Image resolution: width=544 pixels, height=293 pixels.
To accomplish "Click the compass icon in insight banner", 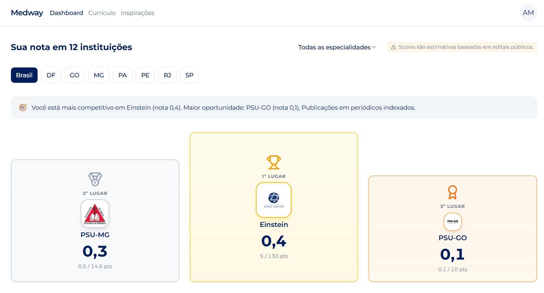I will point(23,107).
